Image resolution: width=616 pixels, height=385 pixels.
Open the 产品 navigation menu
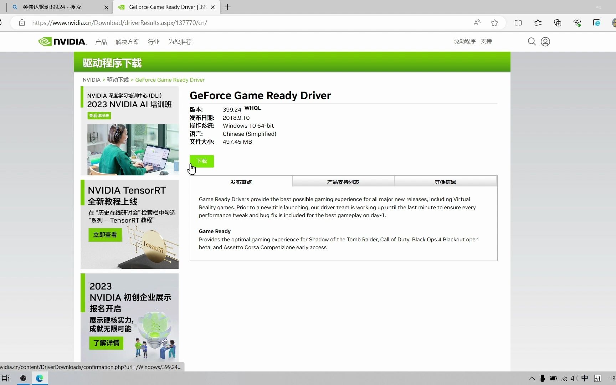101,42
